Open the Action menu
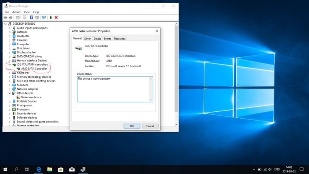This screenshot has height=174, width=309. (16, 12)
